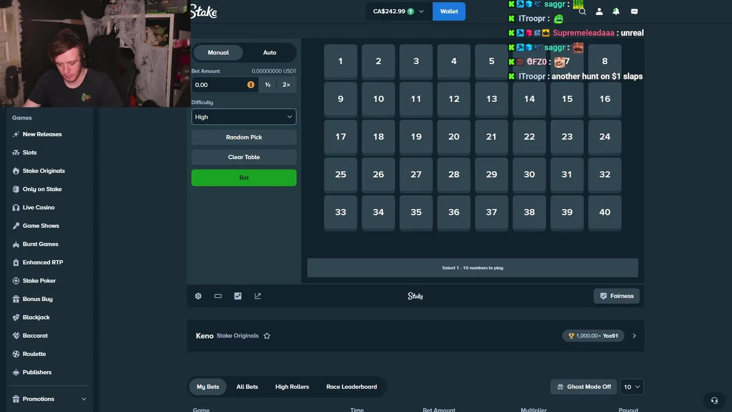The image size is (732, 412).
Task: Open Stake Poker from the sidebar
Action: pos(39,280)
